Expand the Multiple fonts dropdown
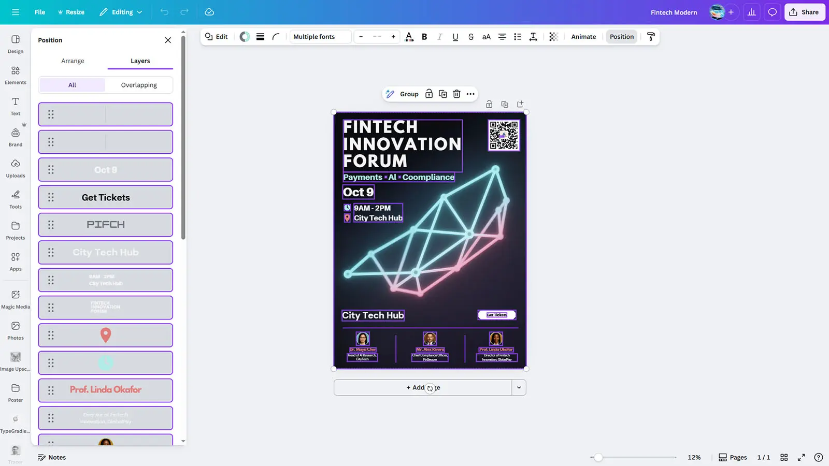829x466 pixels. pos(320,37)
